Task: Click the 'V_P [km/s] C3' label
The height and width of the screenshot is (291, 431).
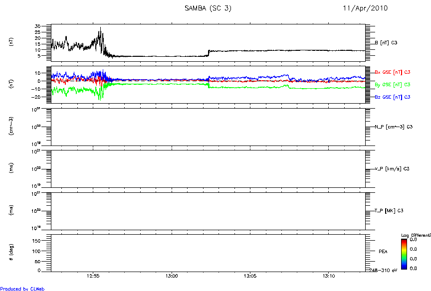Action: [392, 169]
